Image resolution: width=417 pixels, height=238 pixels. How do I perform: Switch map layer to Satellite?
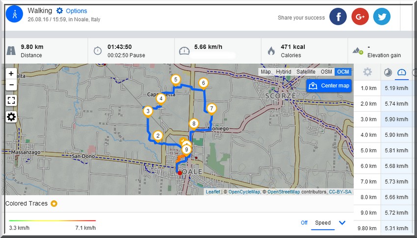tap(306, 71)
